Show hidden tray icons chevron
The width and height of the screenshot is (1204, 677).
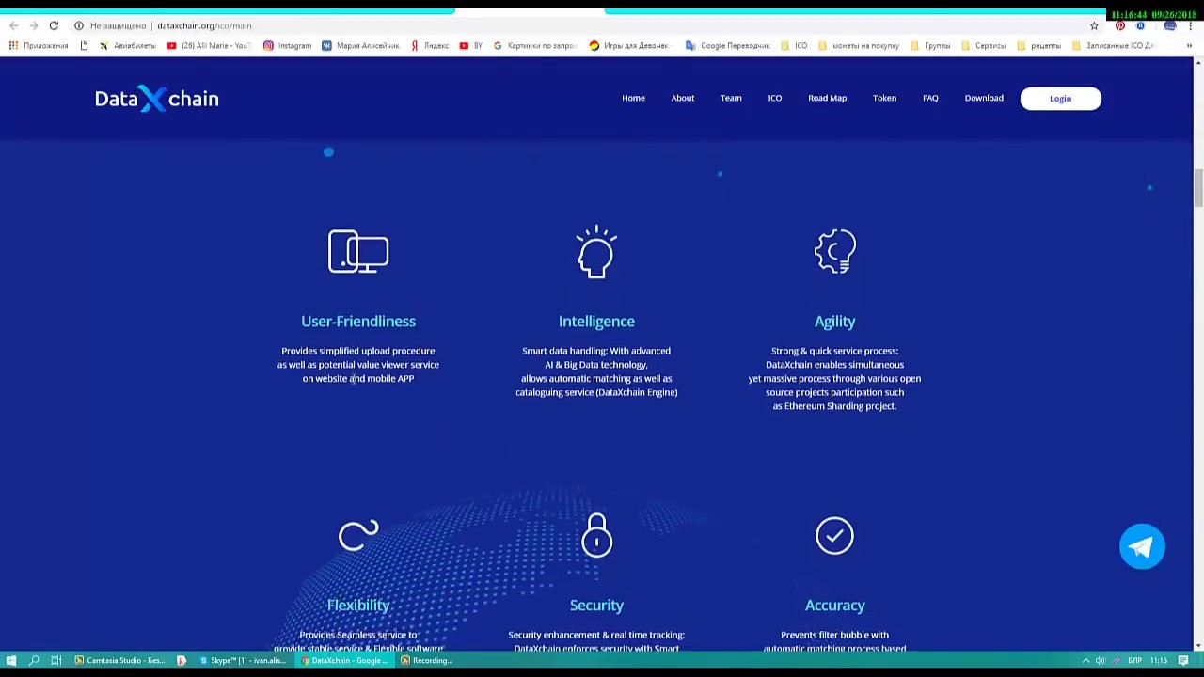click(x=1085, y=660)
